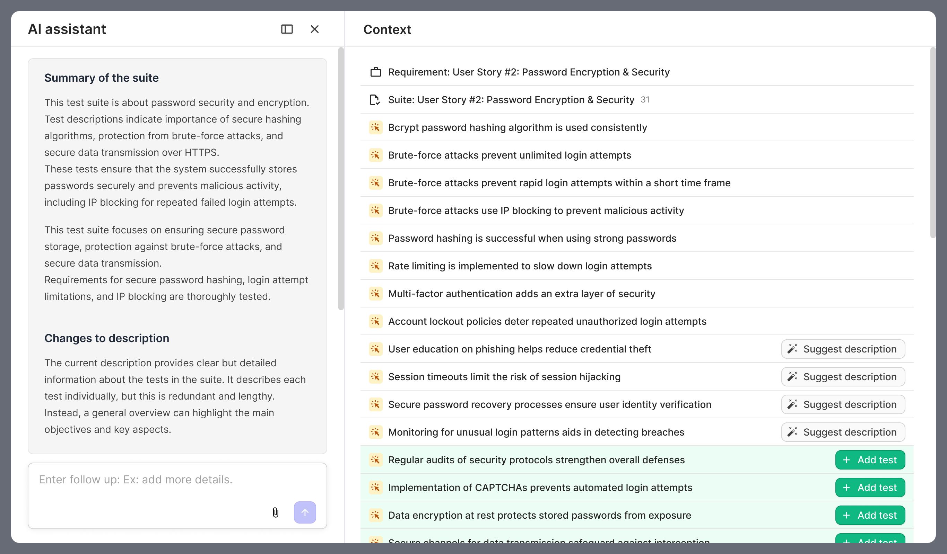Suggest description for Session timeouts test
This screenshot has width=947, height=554.
843,377
